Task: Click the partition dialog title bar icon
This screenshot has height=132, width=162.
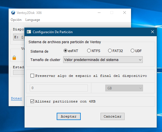Action: [29, 32]
